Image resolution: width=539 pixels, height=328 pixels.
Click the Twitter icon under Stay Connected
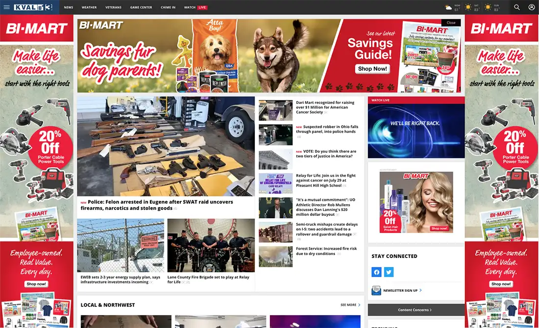389,272
